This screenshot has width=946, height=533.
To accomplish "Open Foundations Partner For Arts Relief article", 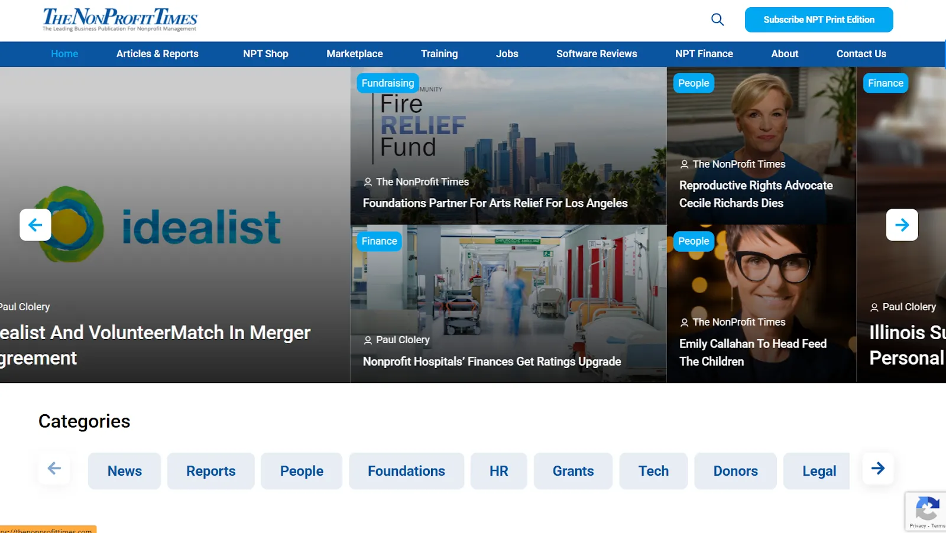I will tap(495, 203).
